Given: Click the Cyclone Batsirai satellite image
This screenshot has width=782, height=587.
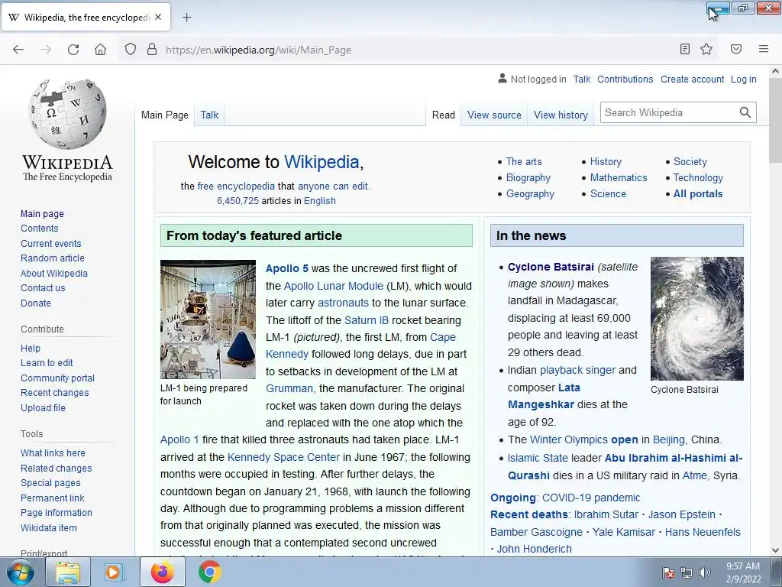Looking at the screenshot, I should coord(696,319).
